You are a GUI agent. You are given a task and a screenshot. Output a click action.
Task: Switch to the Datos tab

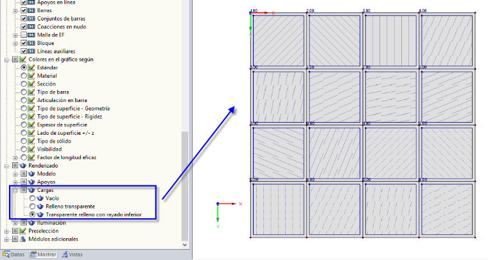pyautogui.click(x=13, y=254)
